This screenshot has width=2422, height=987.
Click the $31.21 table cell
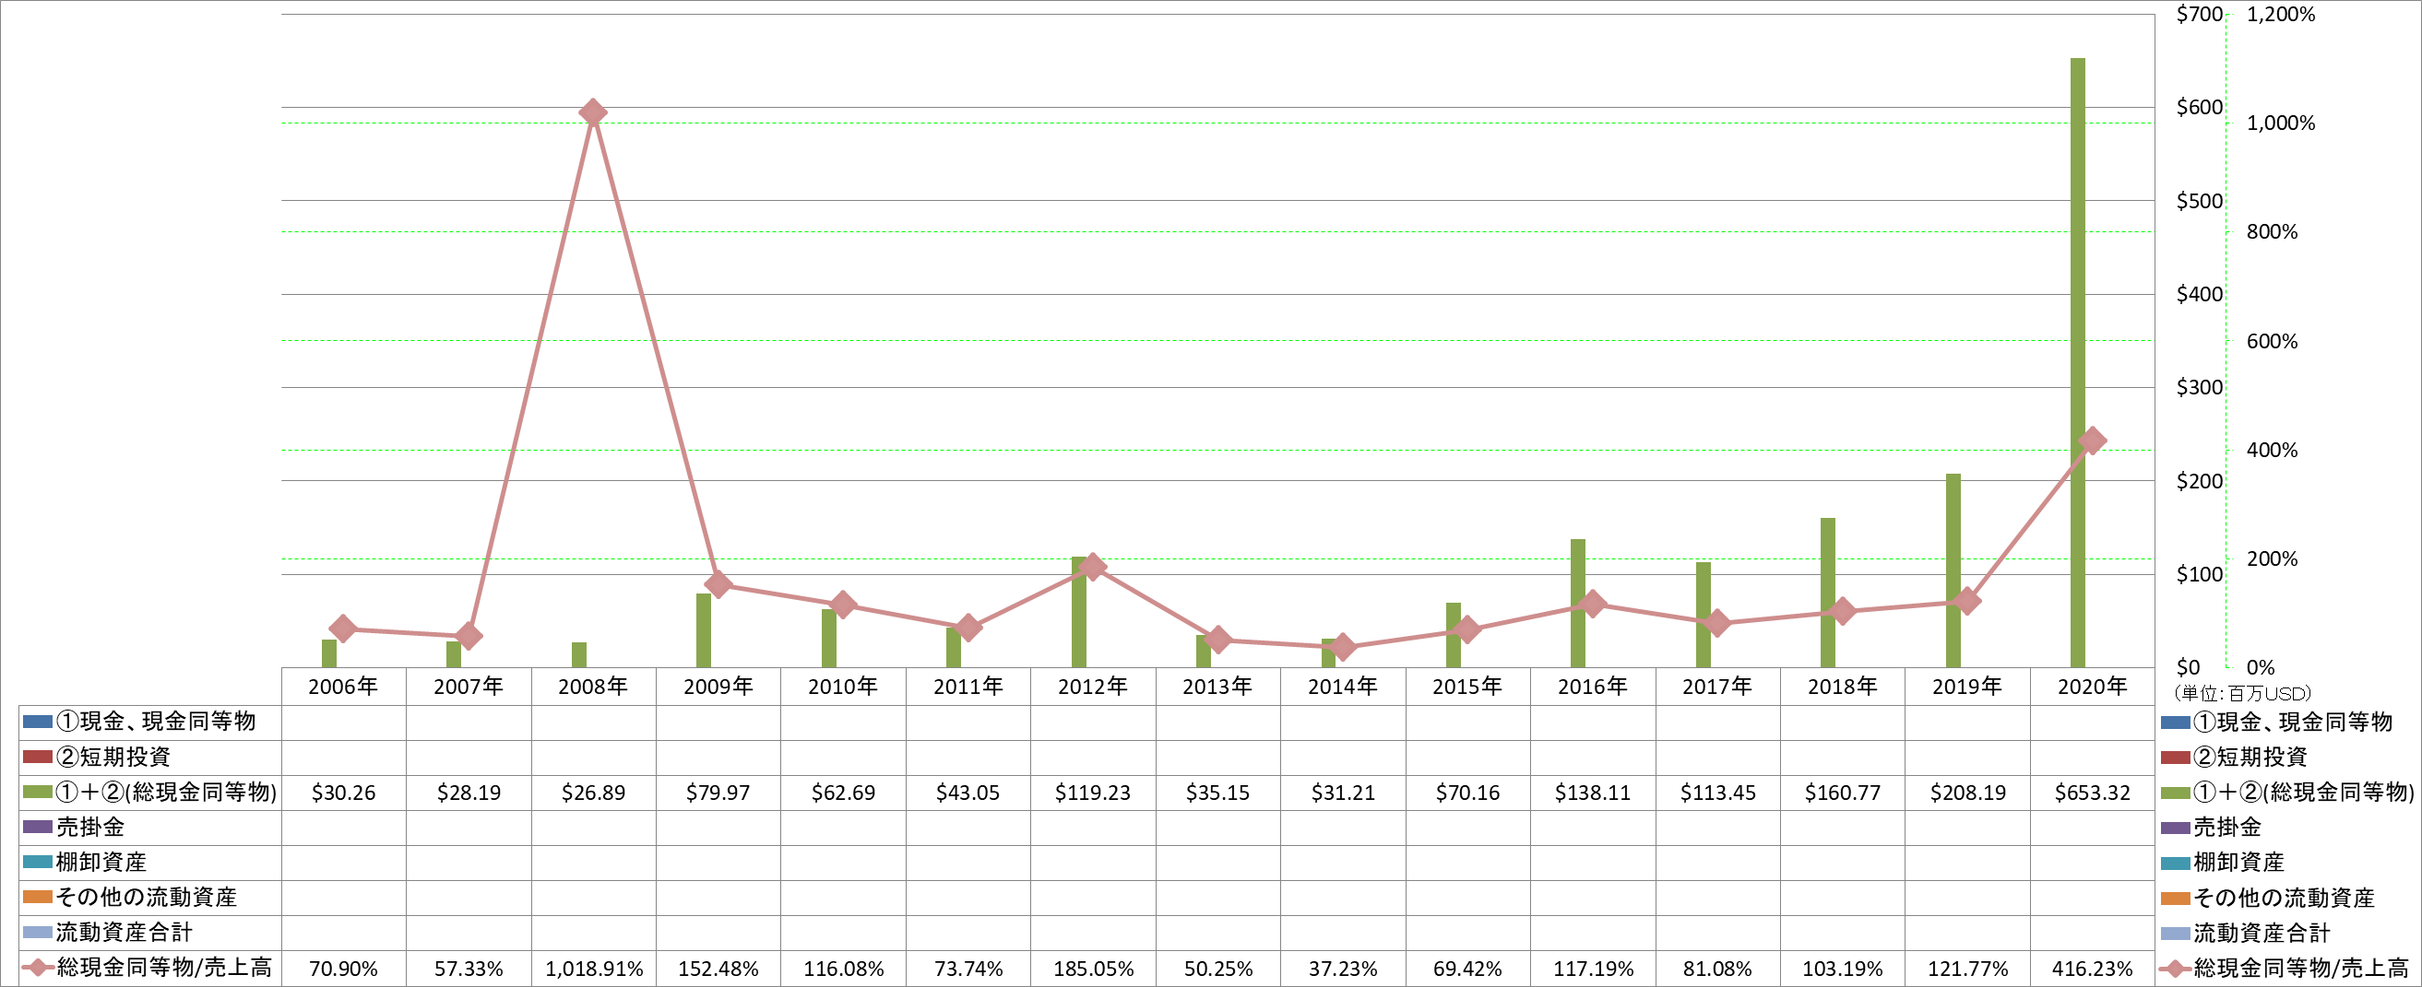coord(1343,793)
